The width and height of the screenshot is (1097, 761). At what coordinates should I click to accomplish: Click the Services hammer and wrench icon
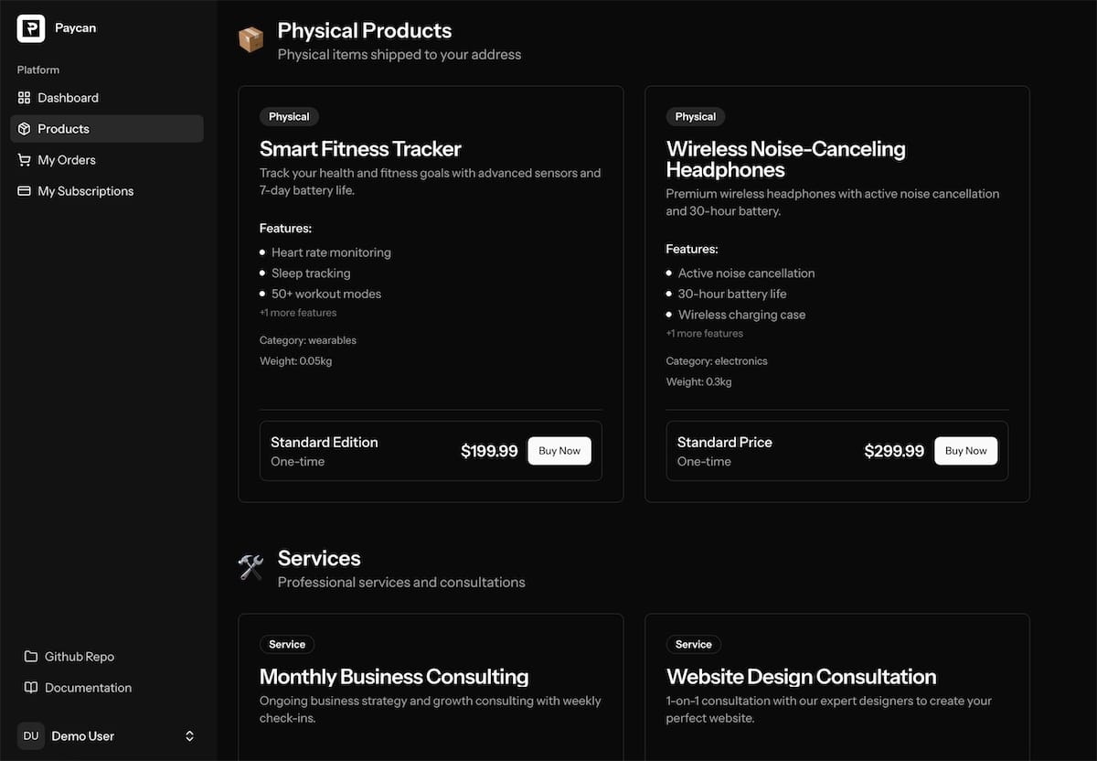coord(250,566)
